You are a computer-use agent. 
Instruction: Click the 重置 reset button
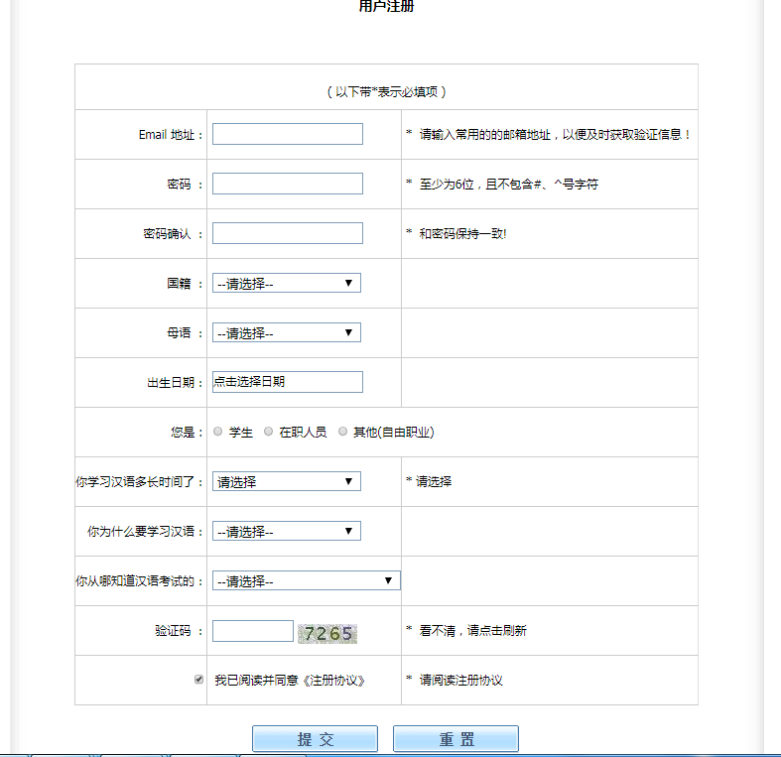point(456,739)
